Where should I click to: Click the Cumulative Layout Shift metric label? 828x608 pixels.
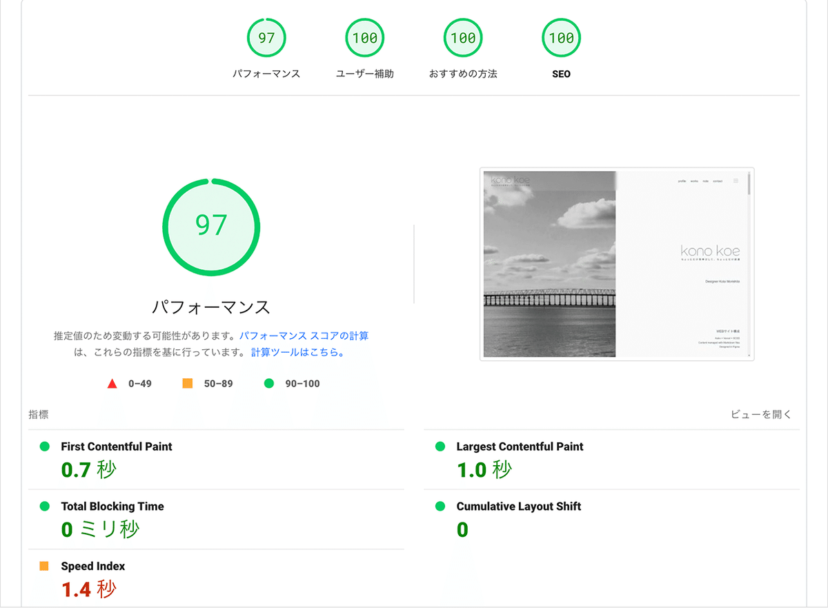(519, 507)
